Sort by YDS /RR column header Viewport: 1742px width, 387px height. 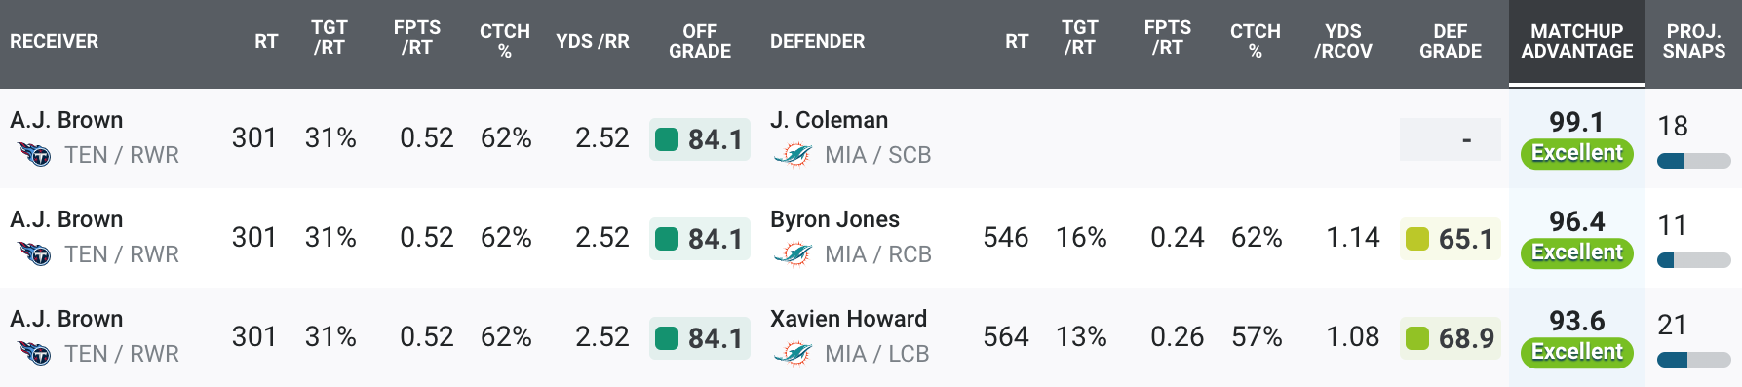(593, 42)
